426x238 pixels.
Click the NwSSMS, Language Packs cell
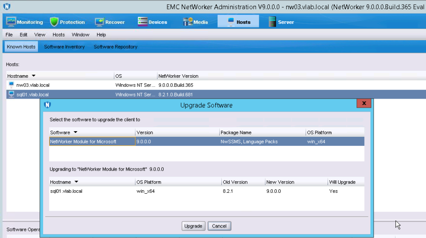[x=249, y=142]
